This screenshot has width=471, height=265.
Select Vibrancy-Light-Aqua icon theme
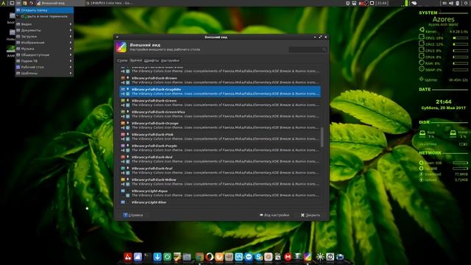(220, 193)
